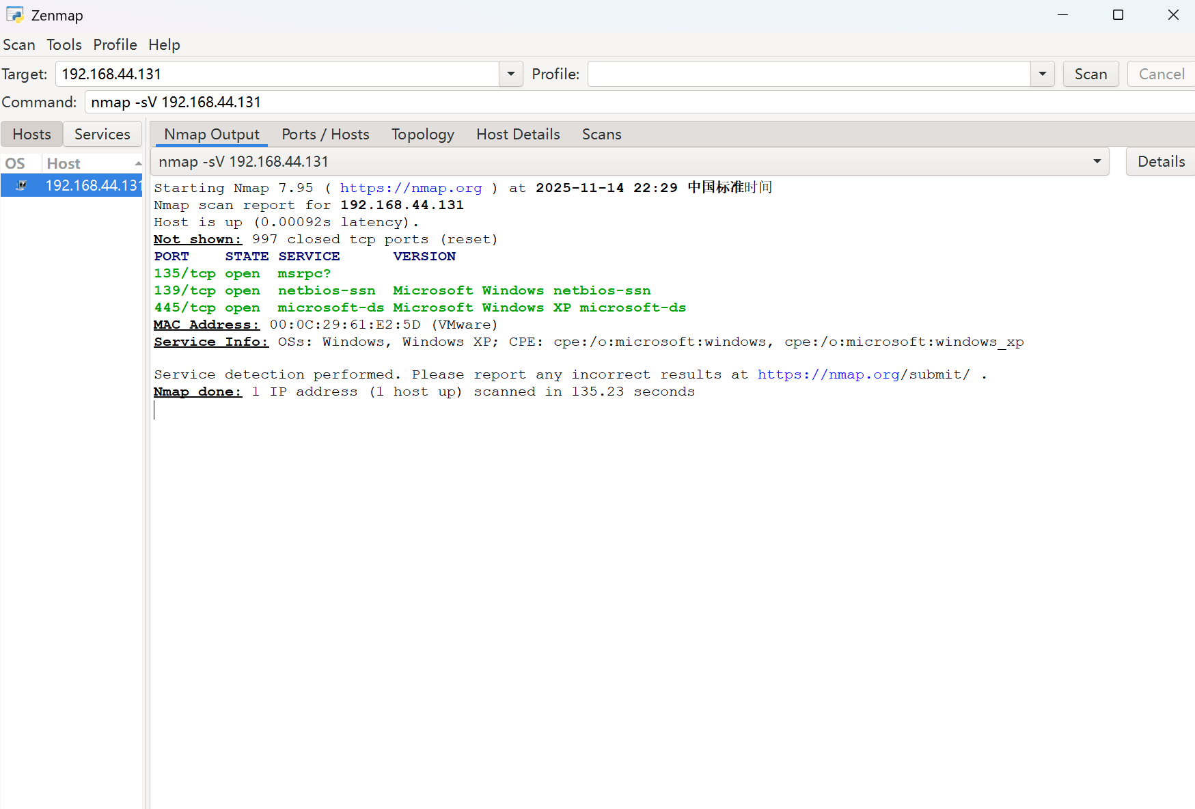The height and width of the screenshot is (809, 1195).
Task: Open the https://nmap.org/submit/ link
Action: pos(864,374)
